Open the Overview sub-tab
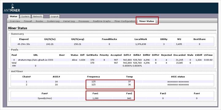 click(x=15, y=21)
